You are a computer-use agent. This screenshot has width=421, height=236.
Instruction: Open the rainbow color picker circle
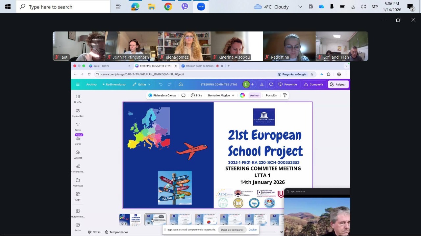tap(242, 95)
